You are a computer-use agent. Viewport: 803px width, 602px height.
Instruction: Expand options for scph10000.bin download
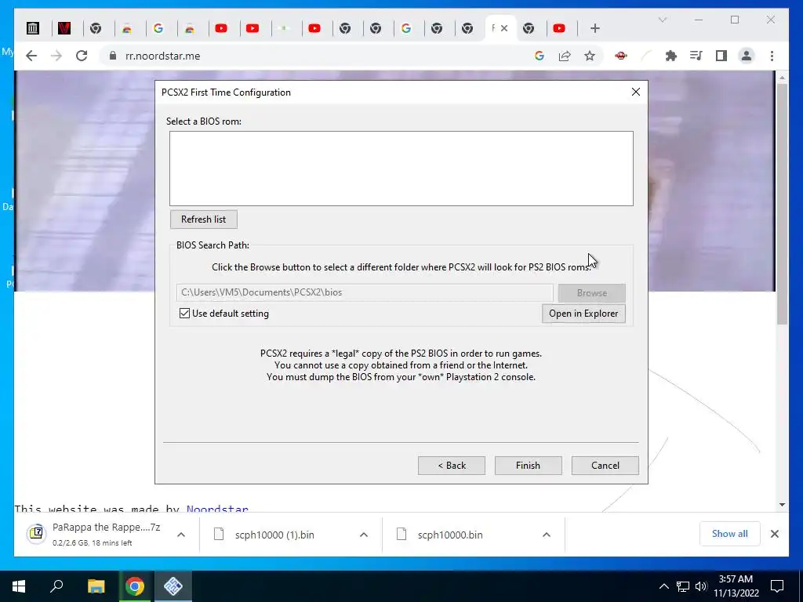547,535
